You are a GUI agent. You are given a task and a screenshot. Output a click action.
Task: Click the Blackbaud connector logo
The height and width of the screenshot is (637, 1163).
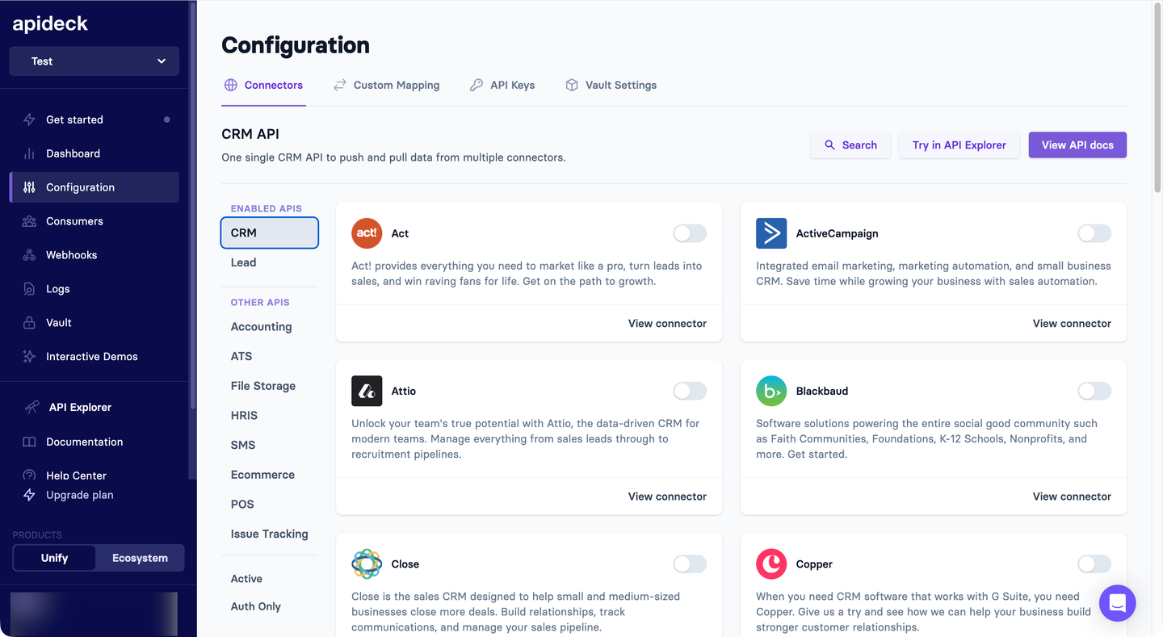771,391
